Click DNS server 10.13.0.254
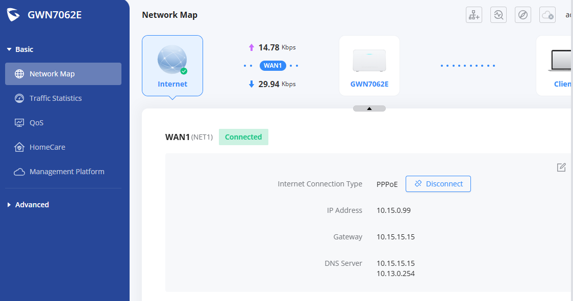Screen dimensions: 573x301 coord(395,273)
